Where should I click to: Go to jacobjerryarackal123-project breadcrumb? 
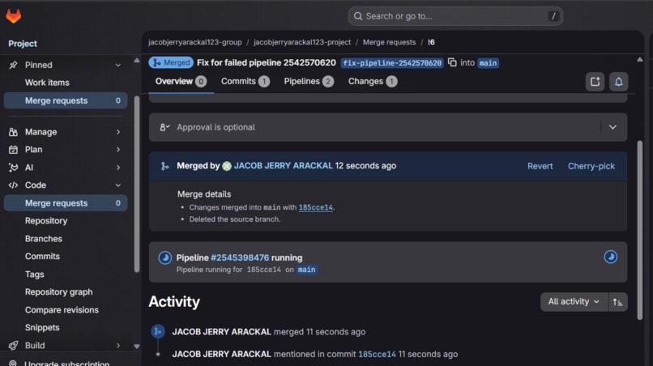point(302,42)
